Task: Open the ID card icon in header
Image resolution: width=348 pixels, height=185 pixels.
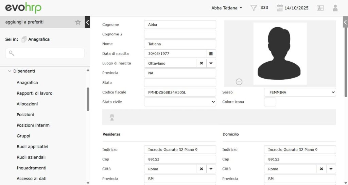Action: coord(320,8)
